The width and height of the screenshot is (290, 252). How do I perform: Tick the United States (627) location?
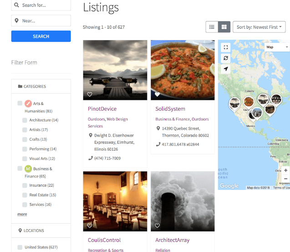coord(20,247)
